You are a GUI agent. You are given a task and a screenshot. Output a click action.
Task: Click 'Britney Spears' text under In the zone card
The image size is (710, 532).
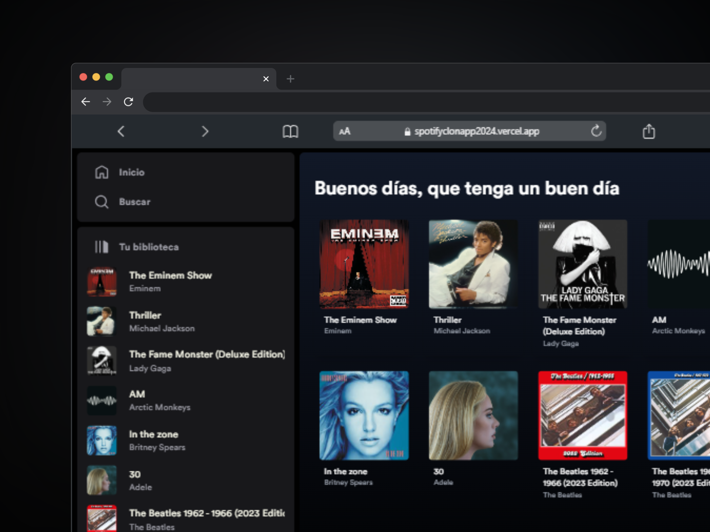(x=348, y=482)
